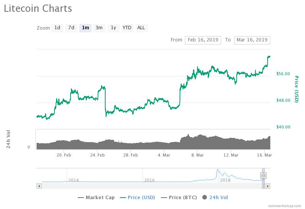Open the coinmarketcap.com credit link

pyautogui.click(x=284, y=206)
